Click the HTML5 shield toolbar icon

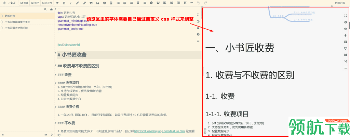138,3
